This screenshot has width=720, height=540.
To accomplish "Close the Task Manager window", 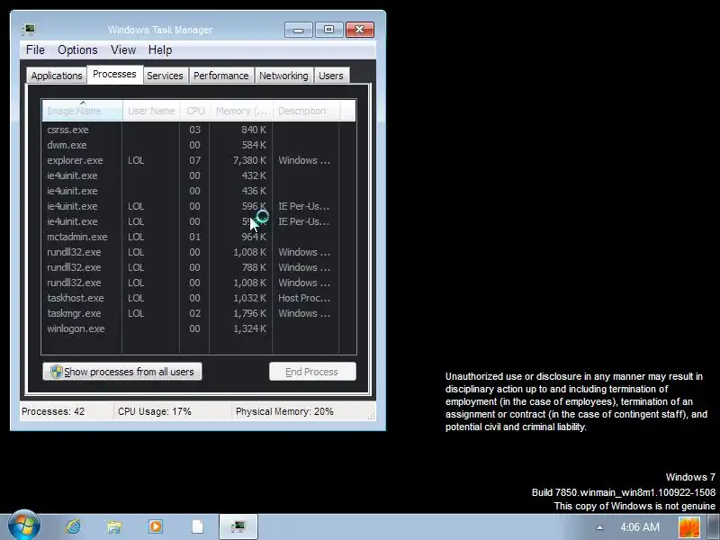I will (359, 30).
